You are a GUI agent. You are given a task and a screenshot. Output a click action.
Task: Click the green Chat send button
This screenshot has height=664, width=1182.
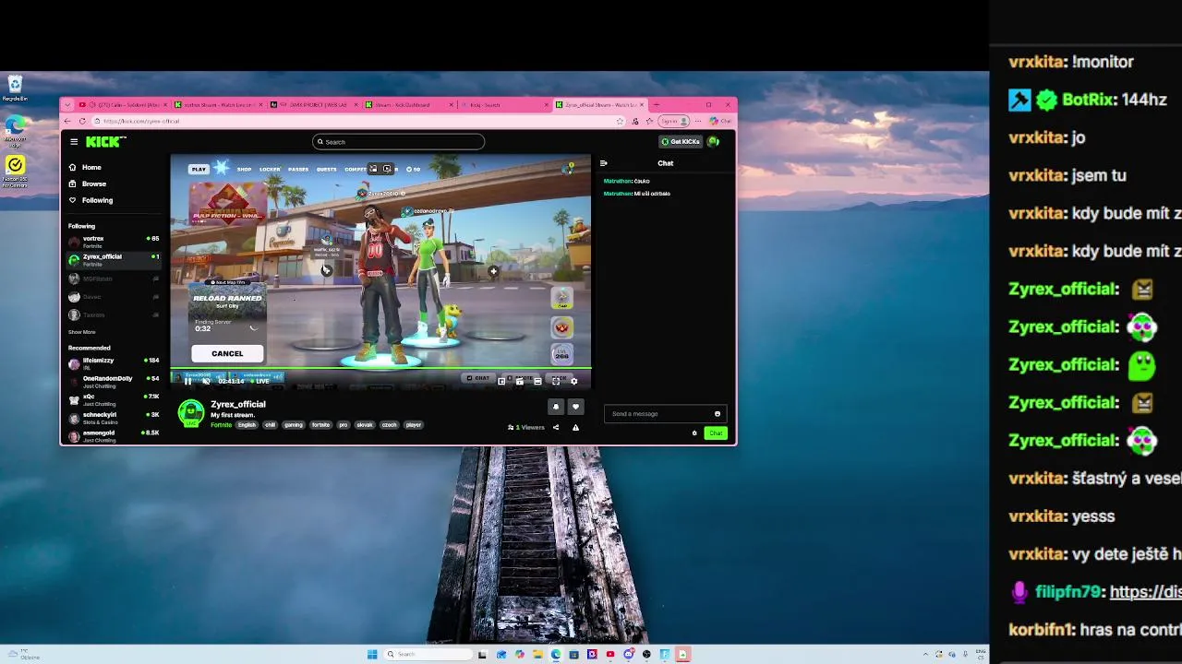[716, 433]
